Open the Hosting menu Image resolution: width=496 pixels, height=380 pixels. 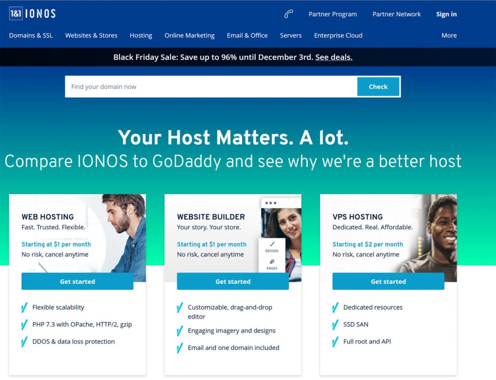tap(141, 36)
